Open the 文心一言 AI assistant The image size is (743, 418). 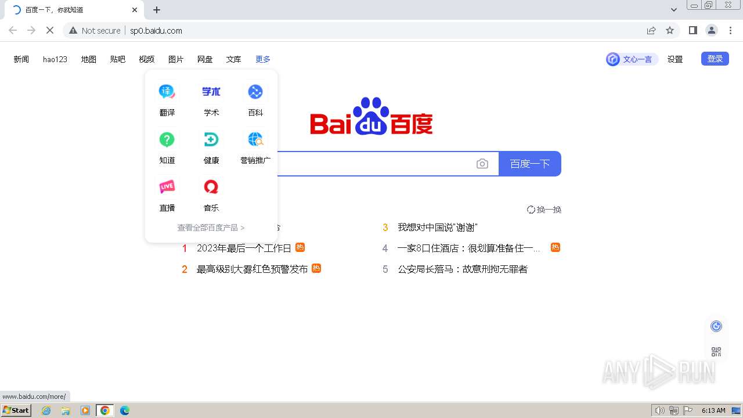click(x=632, y=59)
